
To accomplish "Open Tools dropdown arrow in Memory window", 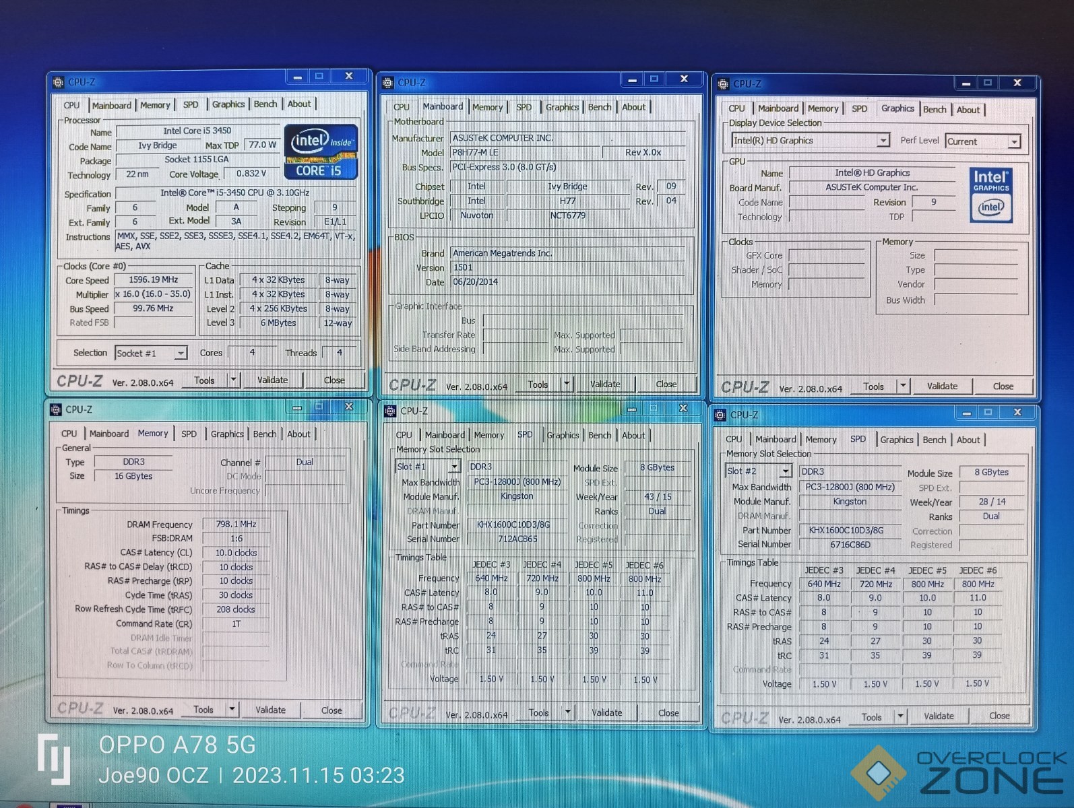I will pyautogui.click(x=232, y=709).
